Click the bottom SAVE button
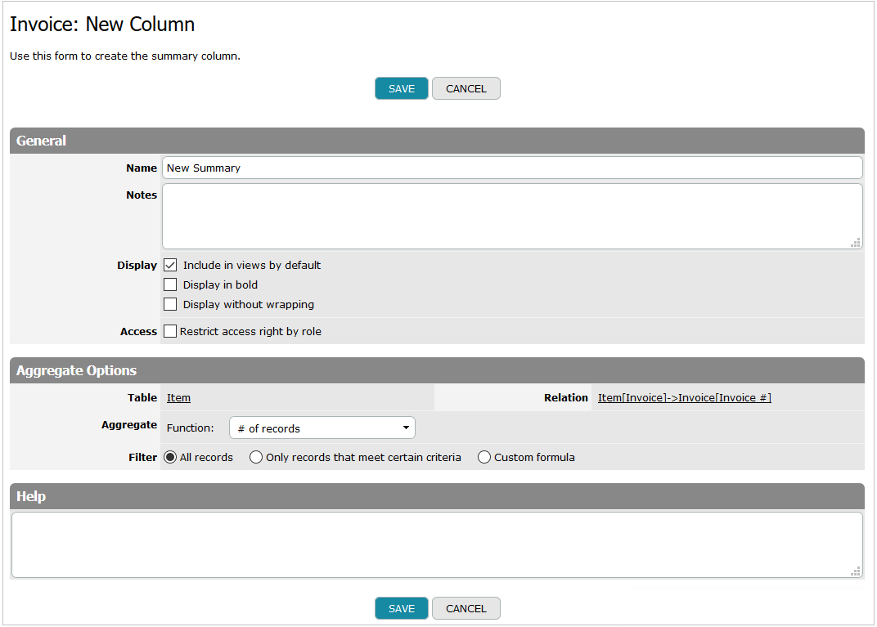Viewport: 877px width, 627px height. (401, 608)
